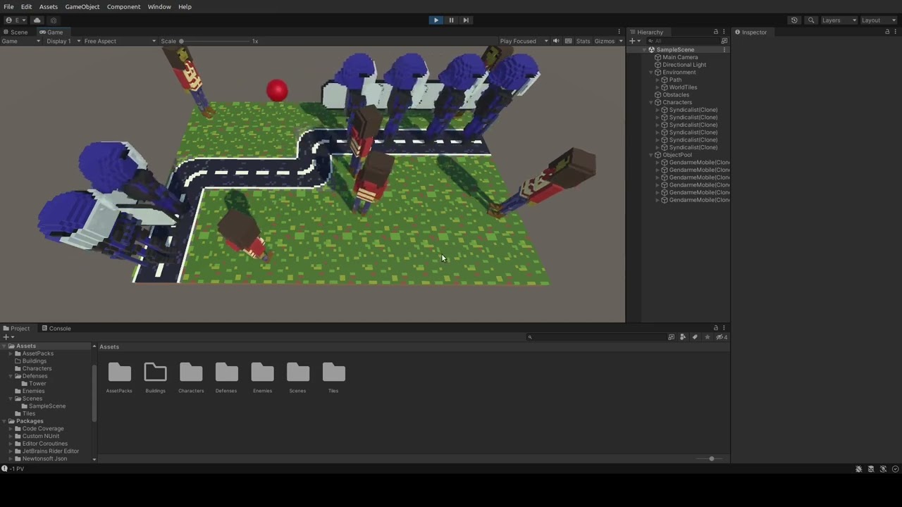Viewport: 902px width, 507px height.
Task: Open the Game view mode dropdown
Action: (21, 41)
